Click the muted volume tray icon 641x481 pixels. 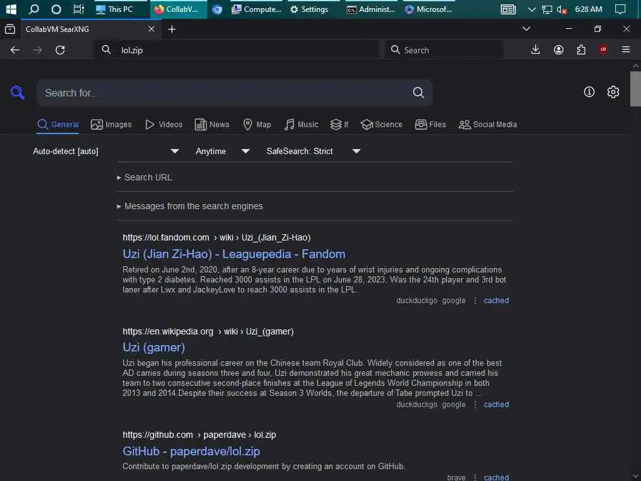tap(562, 9)
